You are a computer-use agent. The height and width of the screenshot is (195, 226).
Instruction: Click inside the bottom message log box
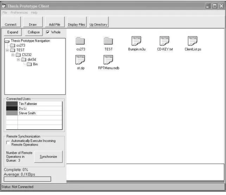tap(145, 172)
